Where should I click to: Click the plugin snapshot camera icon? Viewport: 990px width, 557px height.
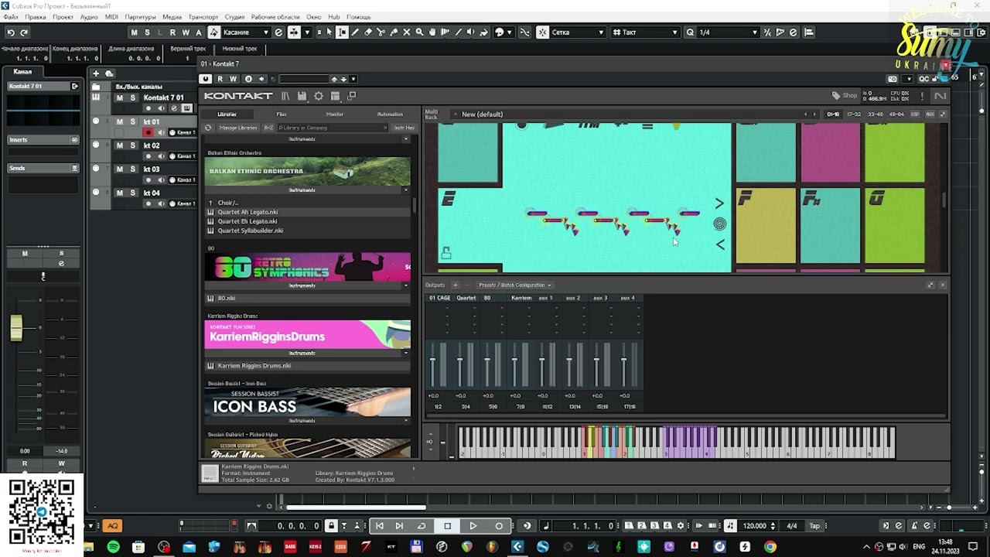point(893,79)
